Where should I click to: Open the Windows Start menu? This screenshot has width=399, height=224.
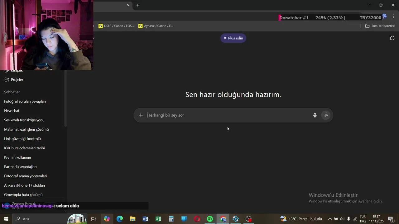click(x=6, y=219)
